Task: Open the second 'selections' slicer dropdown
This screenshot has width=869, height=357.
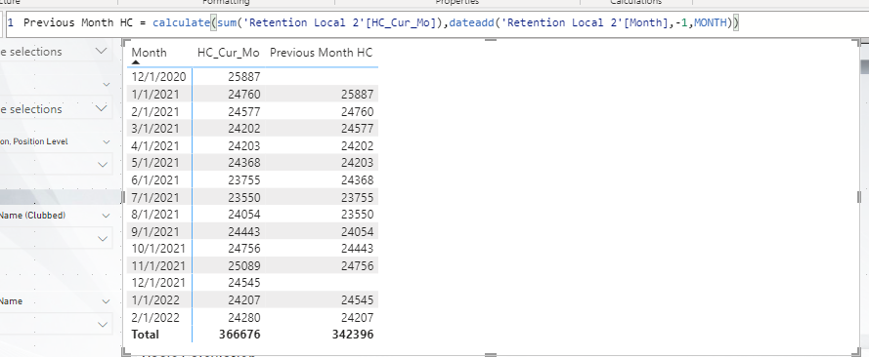Action: click(x=101, y=109)
